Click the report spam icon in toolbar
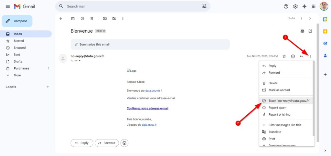This screenshot has width=331, height=156. [x=82, y=18]
